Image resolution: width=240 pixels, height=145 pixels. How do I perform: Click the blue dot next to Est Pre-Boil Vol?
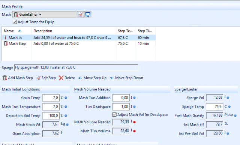228,134
